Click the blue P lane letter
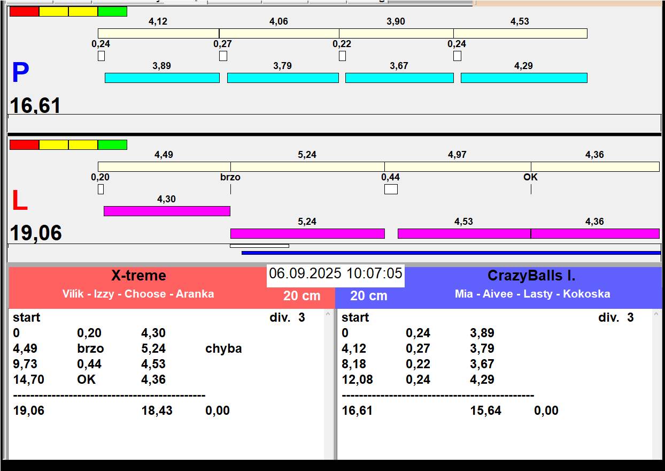The width and height of the screenshot is (665, 471). click(x=20, y=73)
